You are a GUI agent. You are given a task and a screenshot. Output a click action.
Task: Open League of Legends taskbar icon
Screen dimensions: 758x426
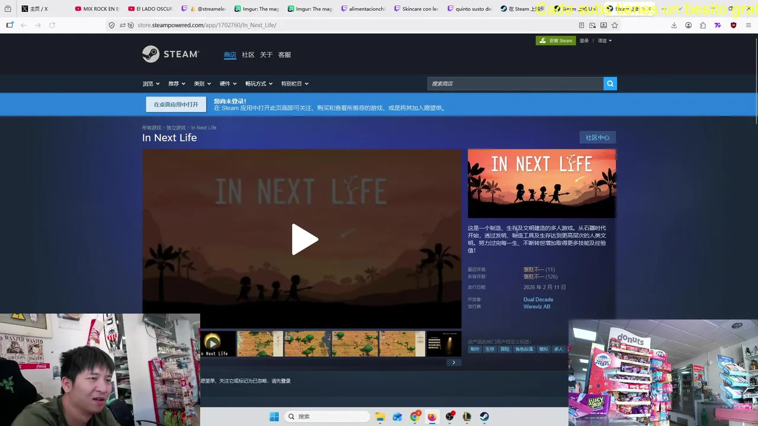tap(467, 417)
